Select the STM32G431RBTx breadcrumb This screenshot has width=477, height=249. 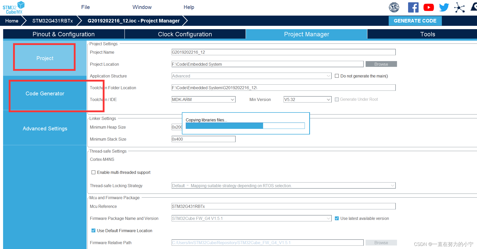53,21
